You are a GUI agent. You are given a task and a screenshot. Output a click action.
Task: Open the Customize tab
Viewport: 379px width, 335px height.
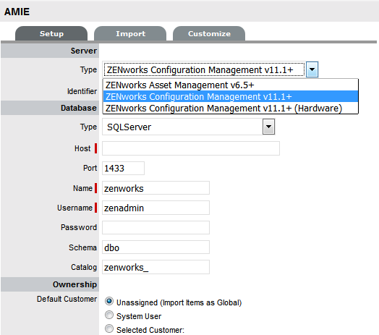209,33
